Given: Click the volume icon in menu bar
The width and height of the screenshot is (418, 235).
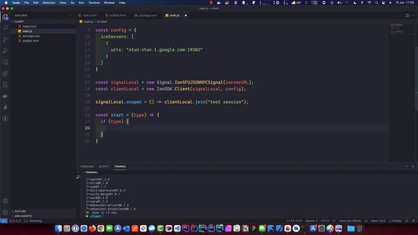Looking at the screenshot, I should click(x=339, y=3).
